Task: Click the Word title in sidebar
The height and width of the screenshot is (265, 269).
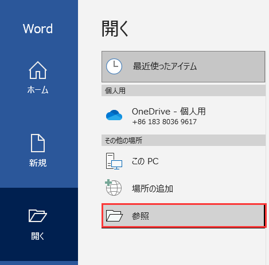Action: pyautogui.click(x=38, y=29)
